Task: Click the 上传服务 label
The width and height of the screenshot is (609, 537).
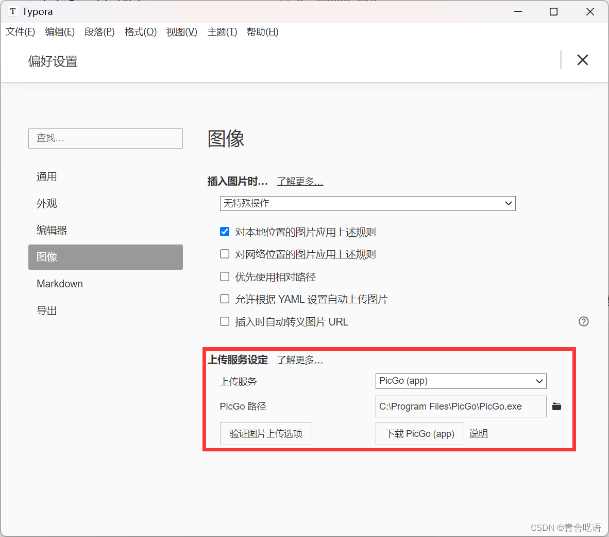Action: (239, 381)
